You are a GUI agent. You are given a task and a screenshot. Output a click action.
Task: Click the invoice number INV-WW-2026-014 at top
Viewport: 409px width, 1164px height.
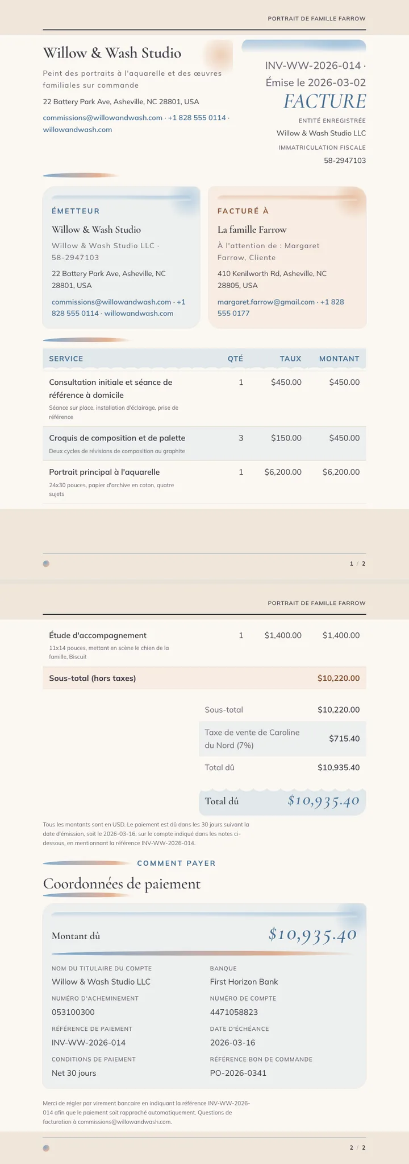[312, 66]
